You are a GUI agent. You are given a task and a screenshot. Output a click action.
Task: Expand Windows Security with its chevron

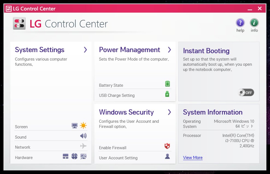tap(169, 112)
